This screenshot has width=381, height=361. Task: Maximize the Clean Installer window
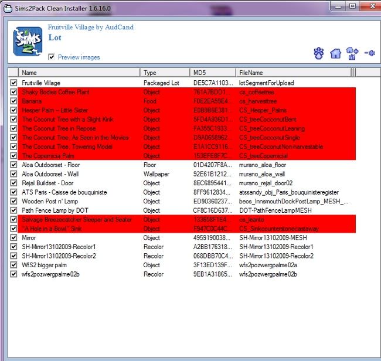[352, 6]
